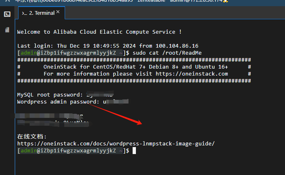Click the Linux penguin icon in title bar
Screen dimensions: 285x175
(x=225, y=1)
